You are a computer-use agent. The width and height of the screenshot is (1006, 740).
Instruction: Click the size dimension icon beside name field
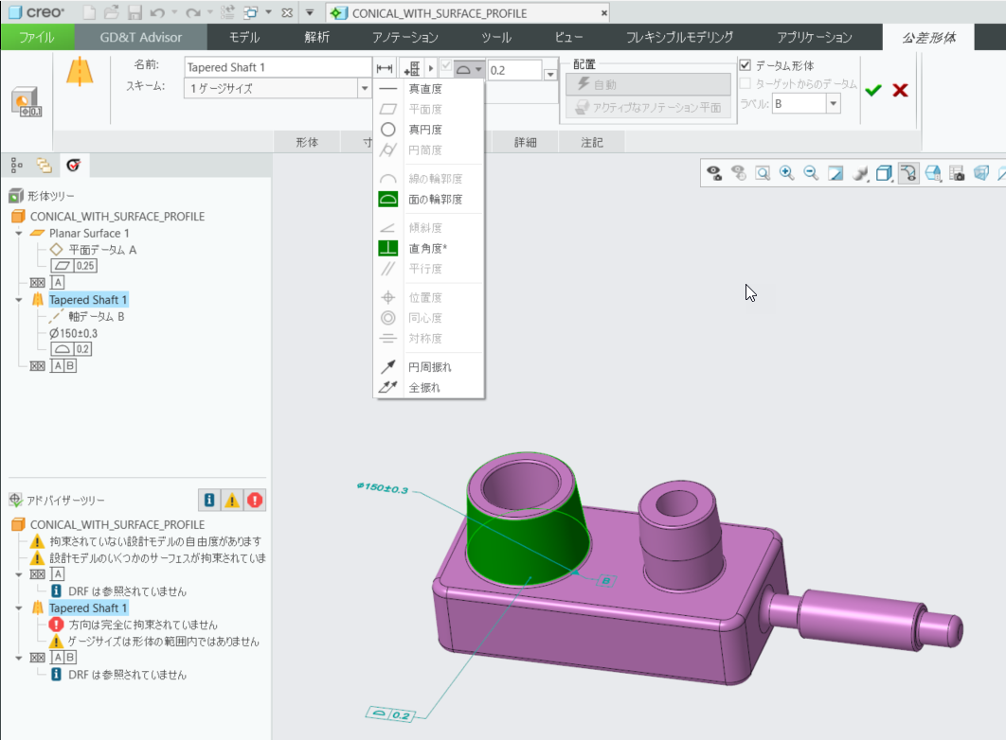(x=385, y=68)
